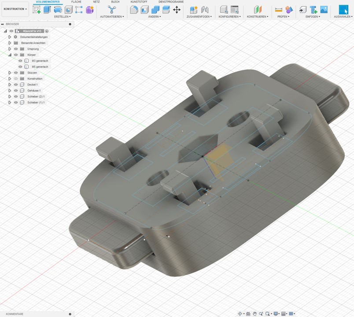The height and width of the screenshot is (317, 354).
Task: Click the Measure tool under Prüfen
Action: coord(278,10)
